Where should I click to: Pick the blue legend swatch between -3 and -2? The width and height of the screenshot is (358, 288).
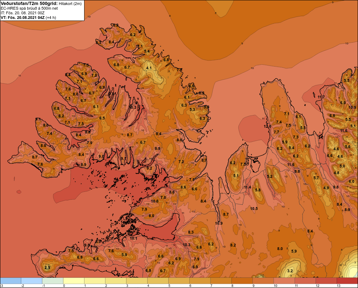pyautogui.click(x=10, y=281)
